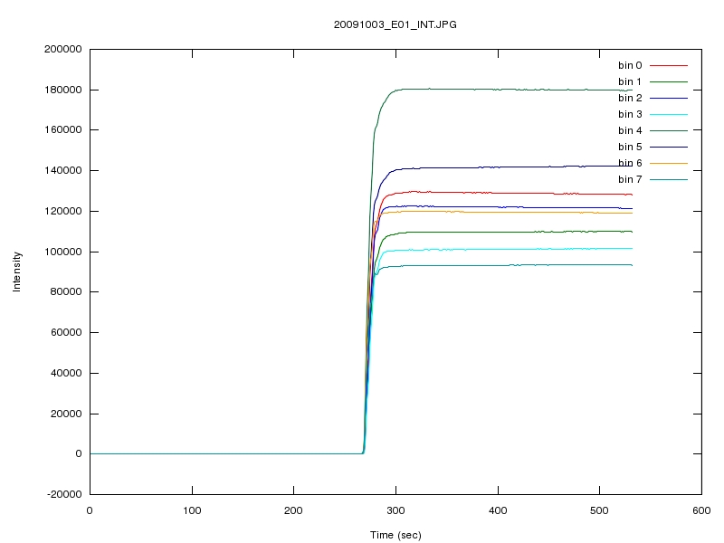Screen dimensions: 724x543
Task: Select the 'bin 2' legend label
Action: pos(630,98)
